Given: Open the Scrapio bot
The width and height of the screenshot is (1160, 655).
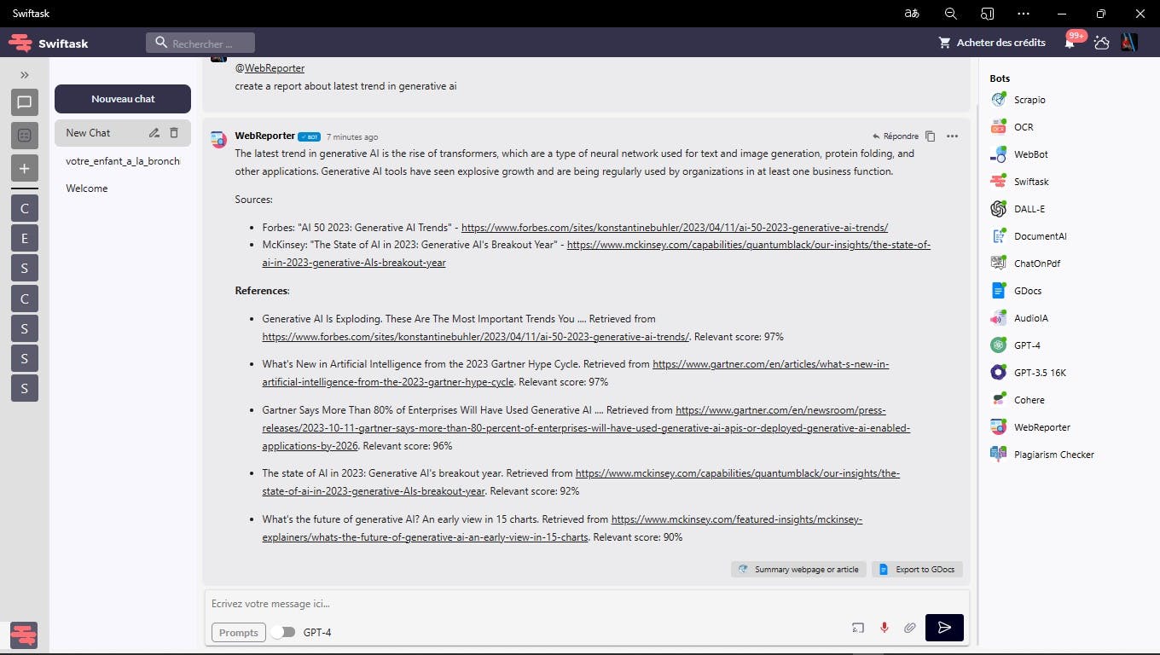Looking at the screenshot, I should coord(1018,100).
